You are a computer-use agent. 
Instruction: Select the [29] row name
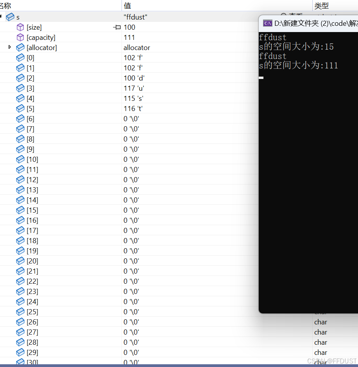click(32, 352)
